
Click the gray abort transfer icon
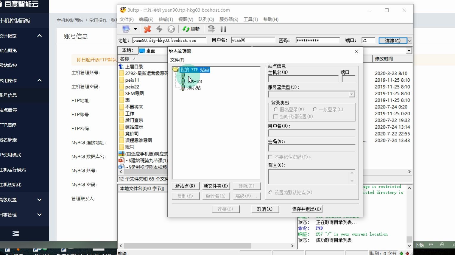171,29
